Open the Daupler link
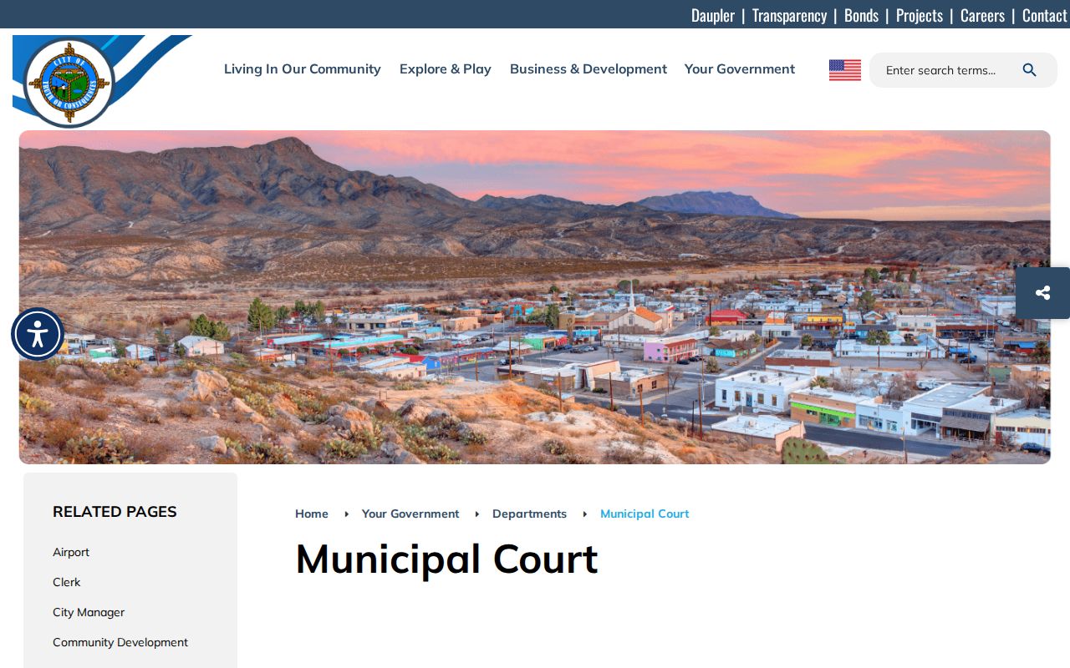 coord(713,15)
